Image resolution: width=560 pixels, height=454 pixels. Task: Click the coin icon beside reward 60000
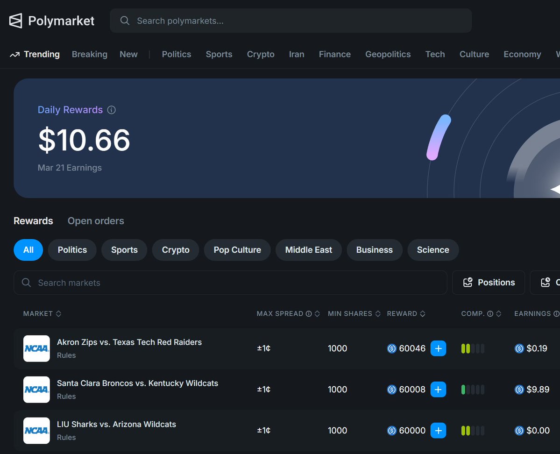pos(392,431)
